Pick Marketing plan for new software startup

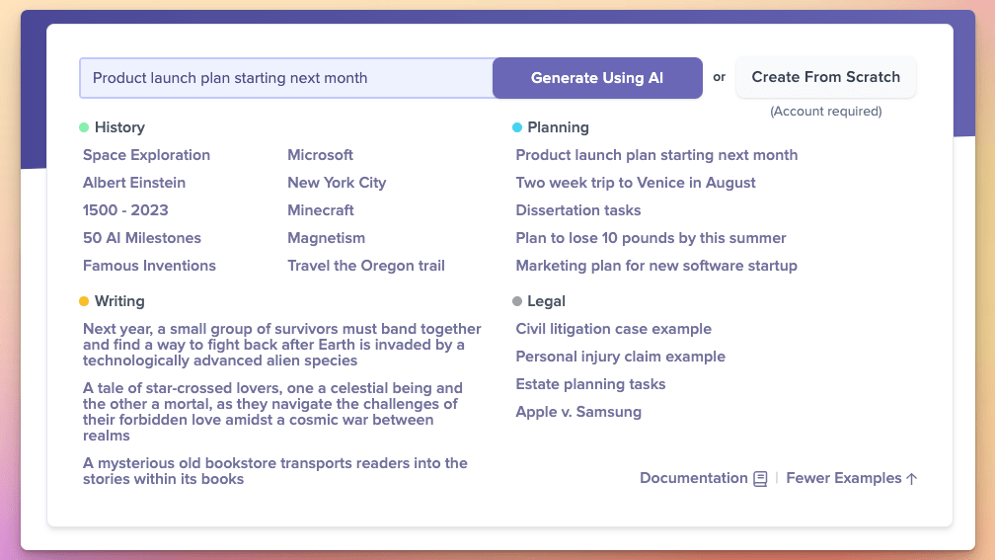pos(656,266)
